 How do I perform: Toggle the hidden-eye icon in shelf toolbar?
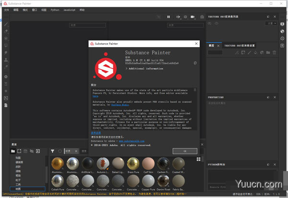(x=32, y=151)
